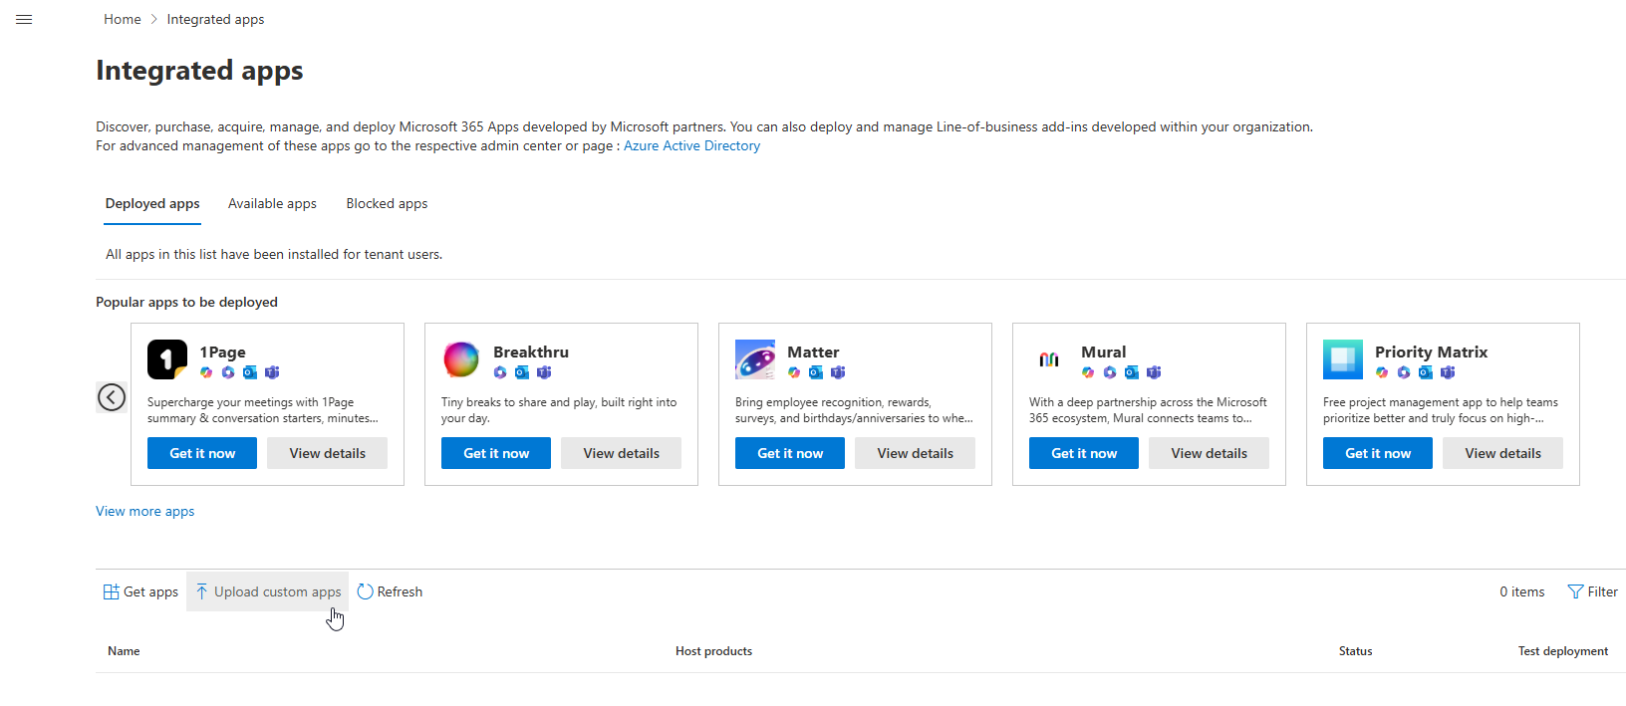Open the Filter options

[x=1592, y=591]
